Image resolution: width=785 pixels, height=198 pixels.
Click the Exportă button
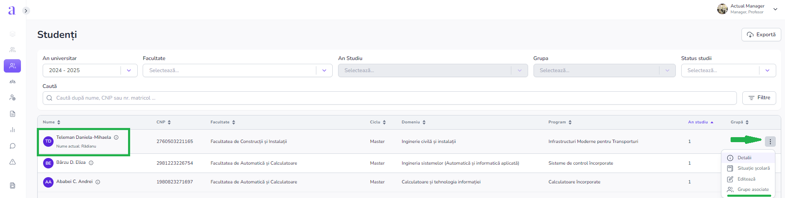pos(761,35)
